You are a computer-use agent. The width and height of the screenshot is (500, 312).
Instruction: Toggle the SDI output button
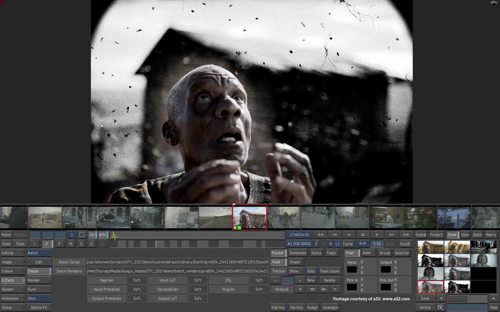point(92,235)
